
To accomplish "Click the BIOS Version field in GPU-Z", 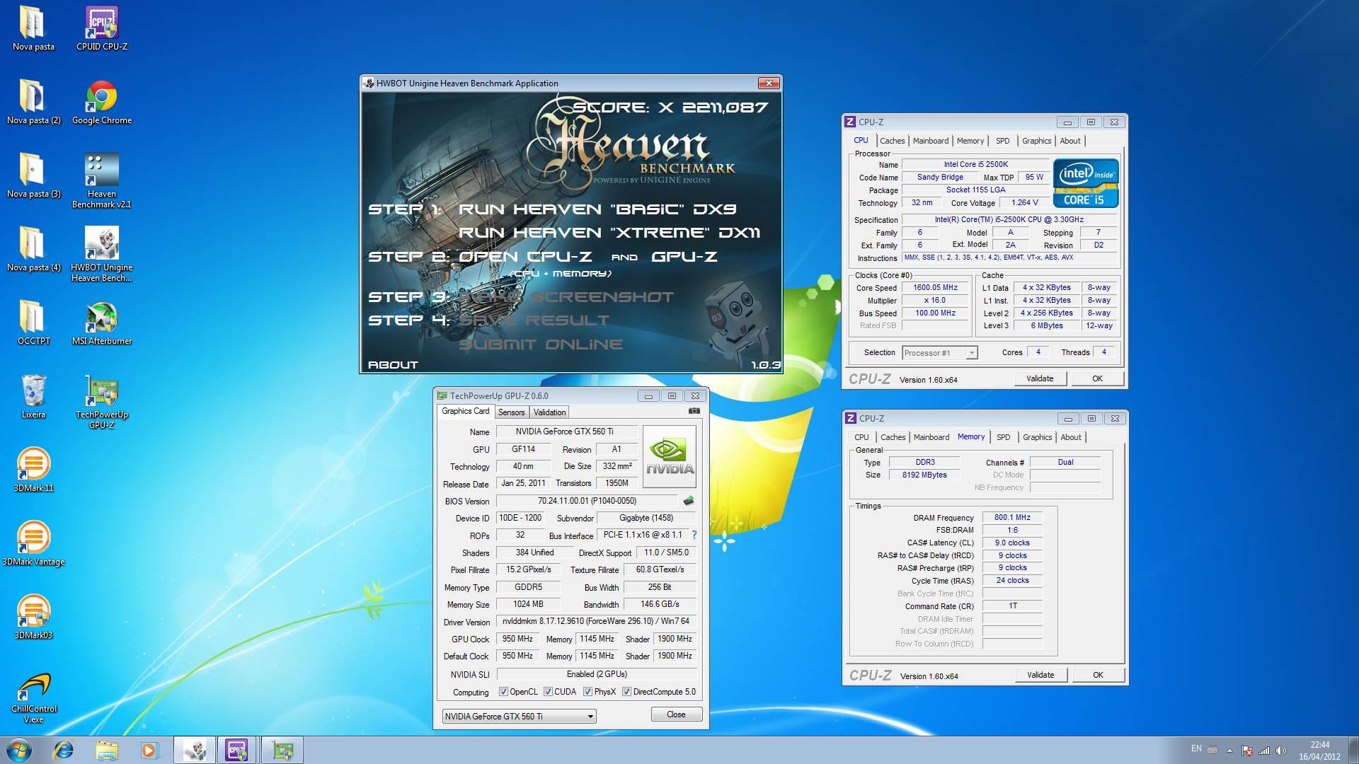I will (x=586, y=501).
